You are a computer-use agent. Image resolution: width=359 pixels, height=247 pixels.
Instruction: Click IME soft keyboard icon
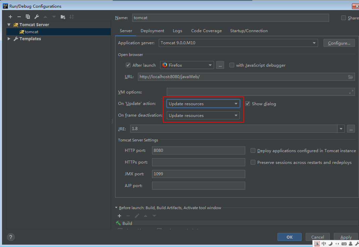(344, 244)
